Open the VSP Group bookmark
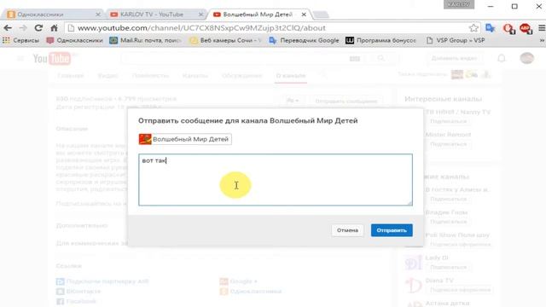546x307 pixels. tap(456, 40)
